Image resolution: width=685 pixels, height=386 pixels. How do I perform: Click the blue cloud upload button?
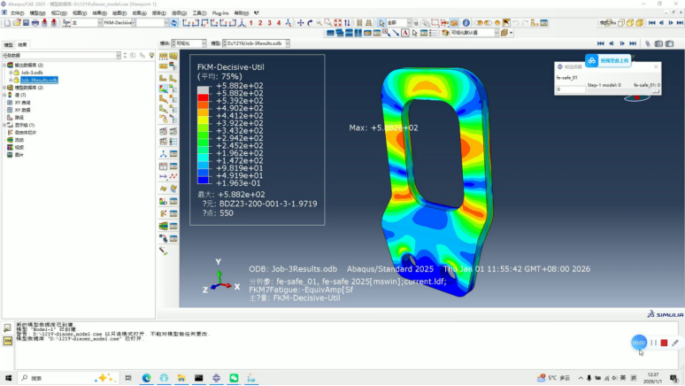click(x=608, y=61)
